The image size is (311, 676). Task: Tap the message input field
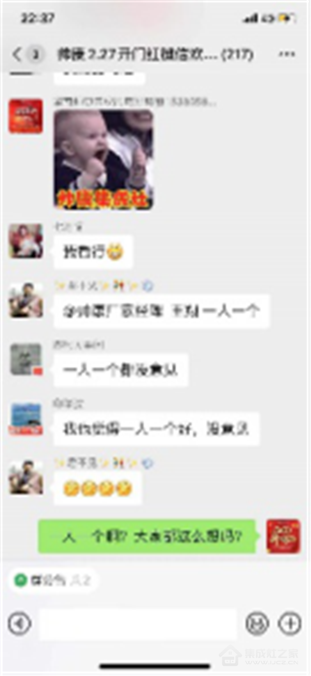pyautogui.click(x=138, y=624)
